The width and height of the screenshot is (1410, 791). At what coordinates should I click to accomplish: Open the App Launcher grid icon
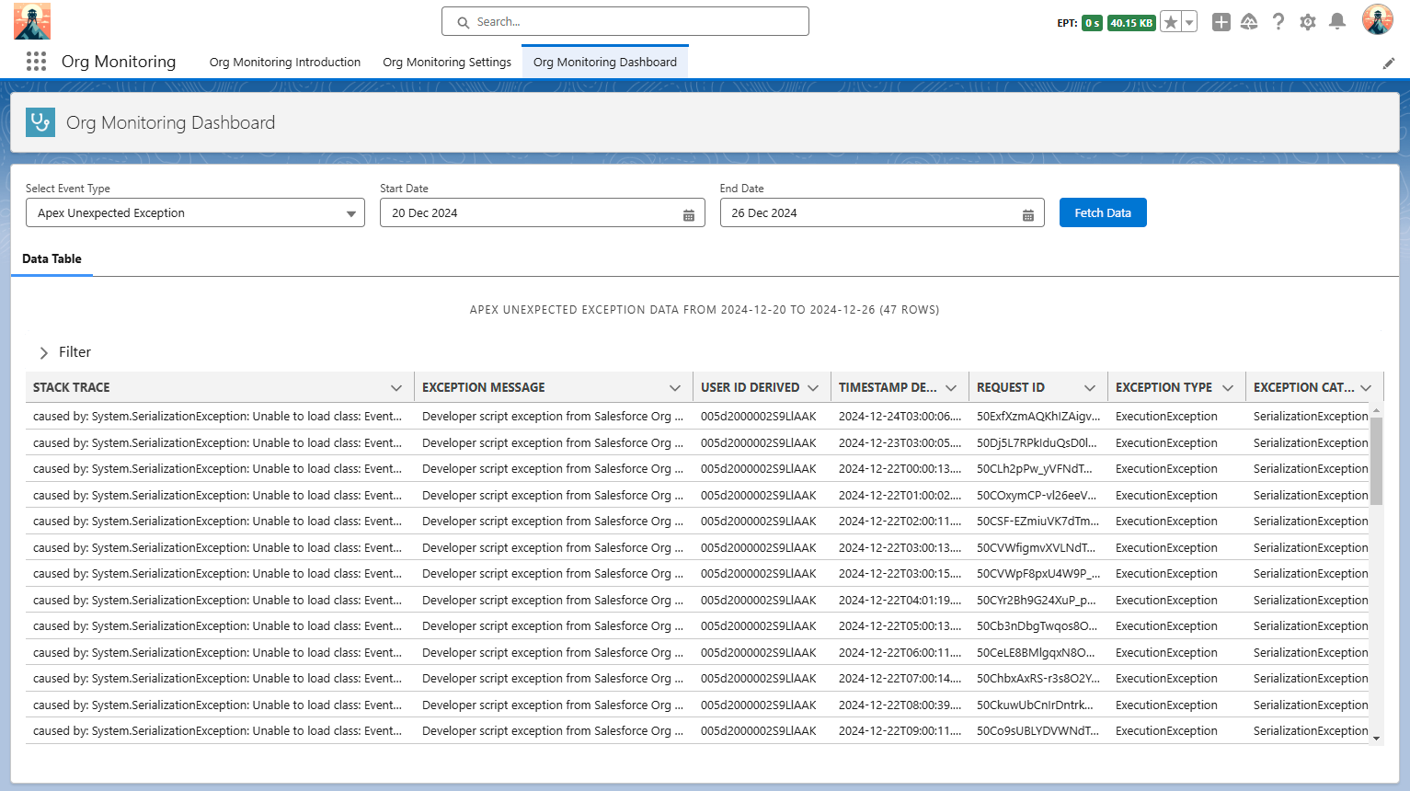[36, 62]
